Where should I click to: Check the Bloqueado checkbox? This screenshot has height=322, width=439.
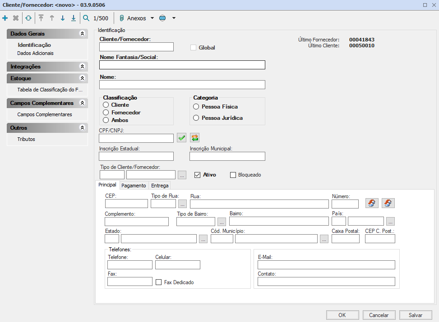pos(233,175)
